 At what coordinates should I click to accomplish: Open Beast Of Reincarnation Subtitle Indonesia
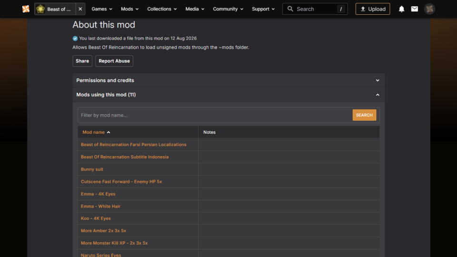coord(125,157)
